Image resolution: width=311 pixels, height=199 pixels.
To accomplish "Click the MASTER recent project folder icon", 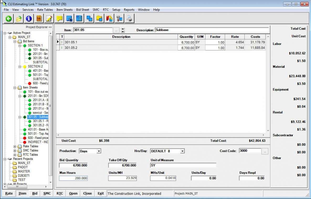I will (x=15, y=171).
